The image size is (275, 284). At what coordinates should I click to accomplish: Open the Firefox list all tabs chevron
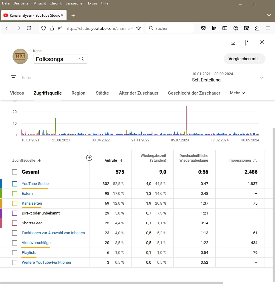[x=269, y=15]
